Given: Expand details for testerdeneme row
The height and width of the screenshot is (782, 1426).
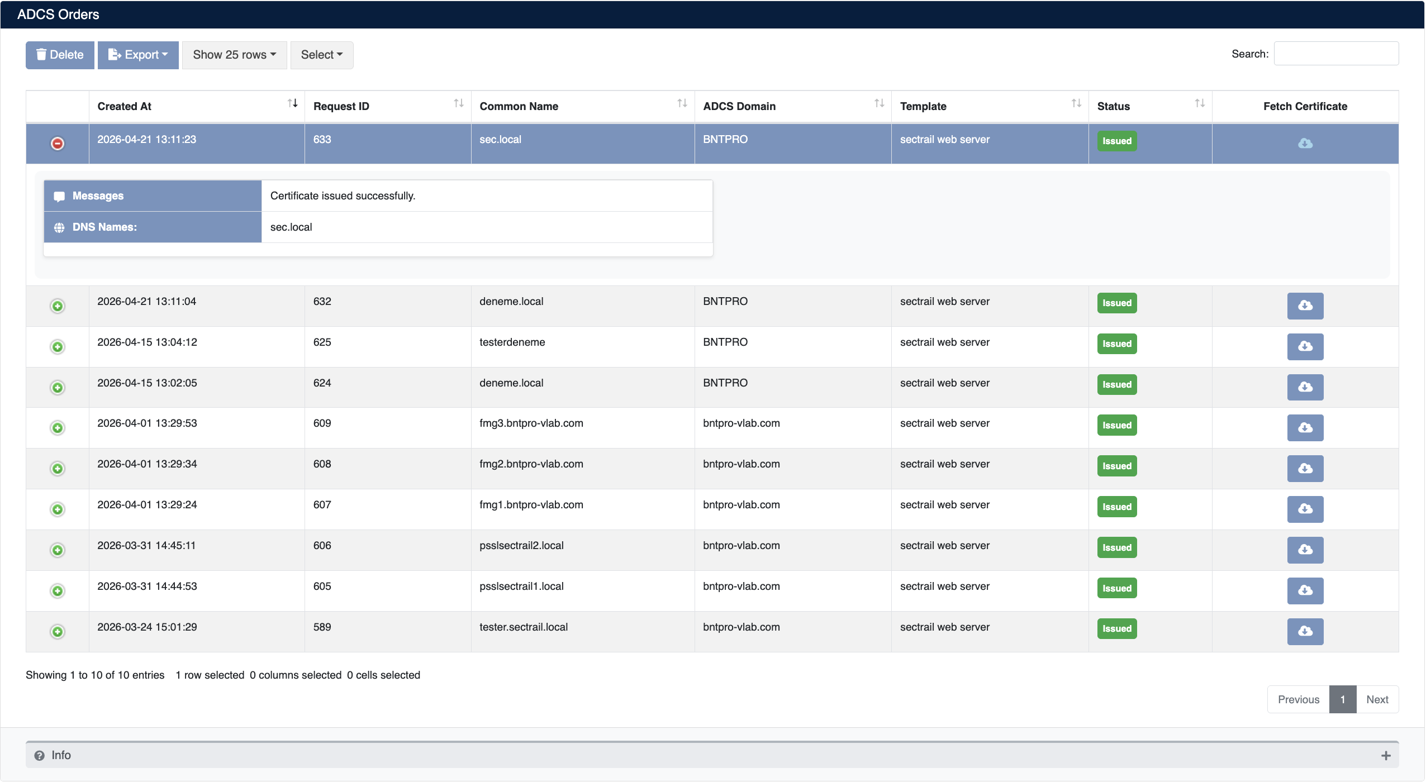Looking at the screenshot, I should pos(58,347).
